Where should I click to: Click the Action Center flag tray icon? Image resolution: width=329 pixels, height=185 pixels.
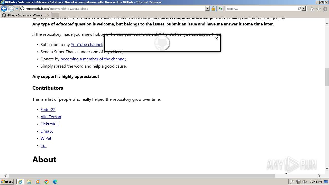point(292,182)
